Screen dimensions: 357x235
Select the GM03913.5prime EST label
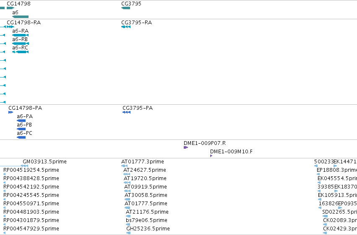click(x=44, y=162)
